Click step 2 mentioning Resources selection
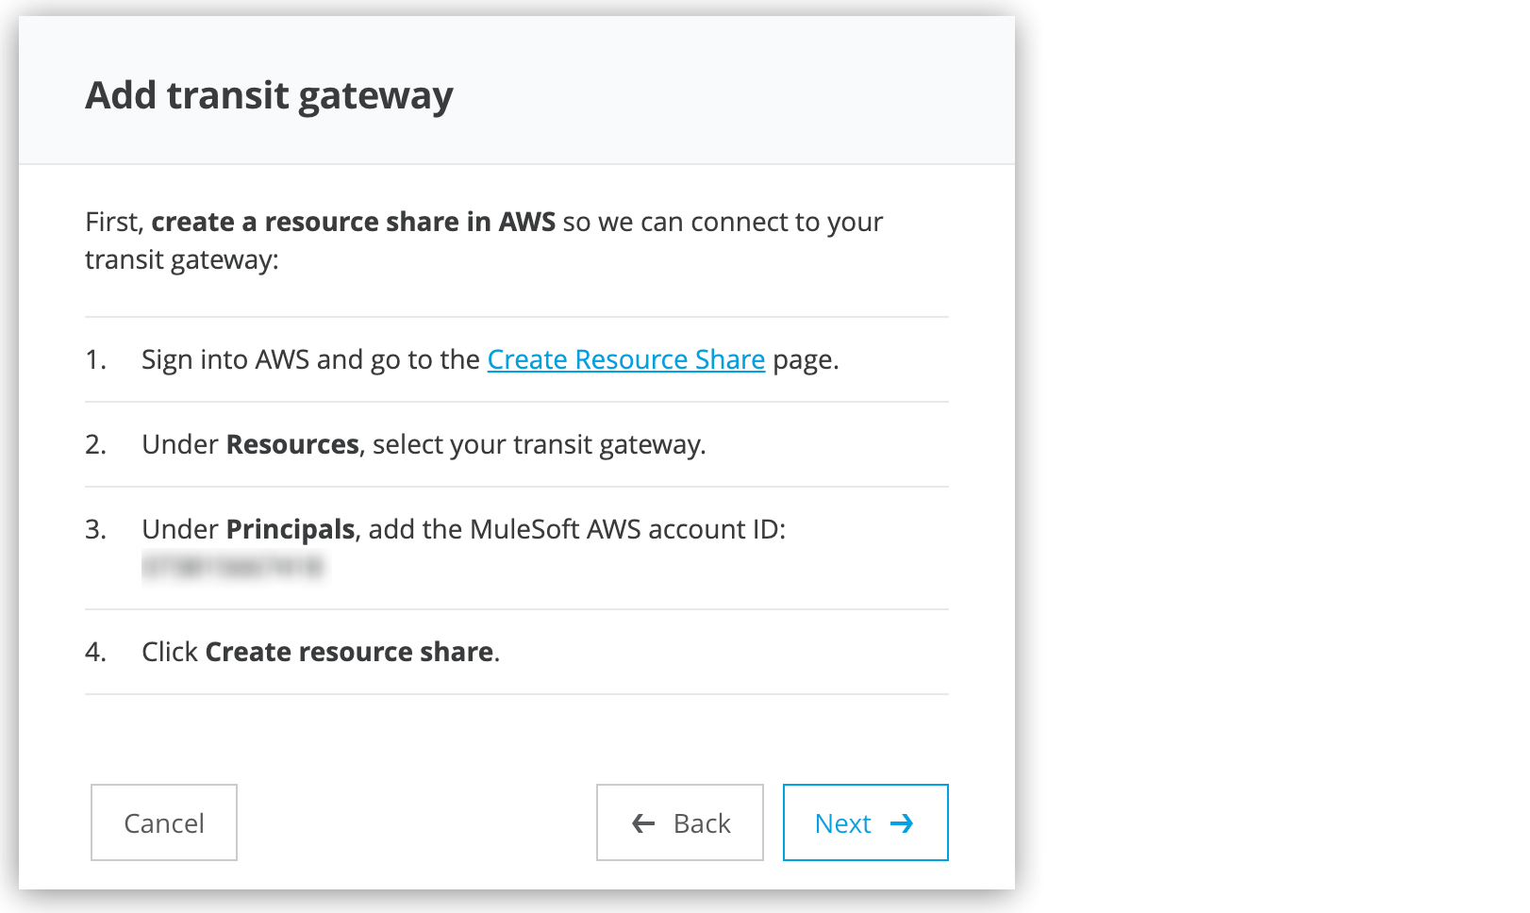The height and width of the screenshot is (913, 1530). pos(423,443)
